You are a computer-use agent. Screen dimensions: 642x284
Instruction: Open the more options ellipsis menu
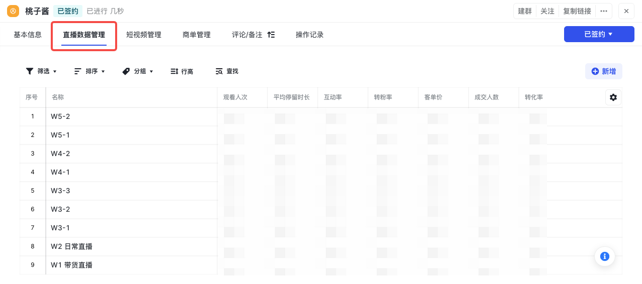pyautogui.click(x=604, y=11)
